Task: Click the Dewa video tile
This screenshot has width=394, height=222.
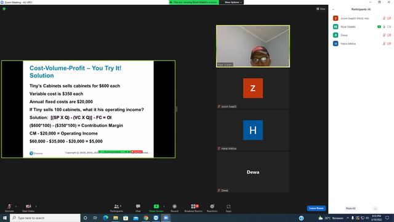Action: pyautogui.click(x=253, y=172)
